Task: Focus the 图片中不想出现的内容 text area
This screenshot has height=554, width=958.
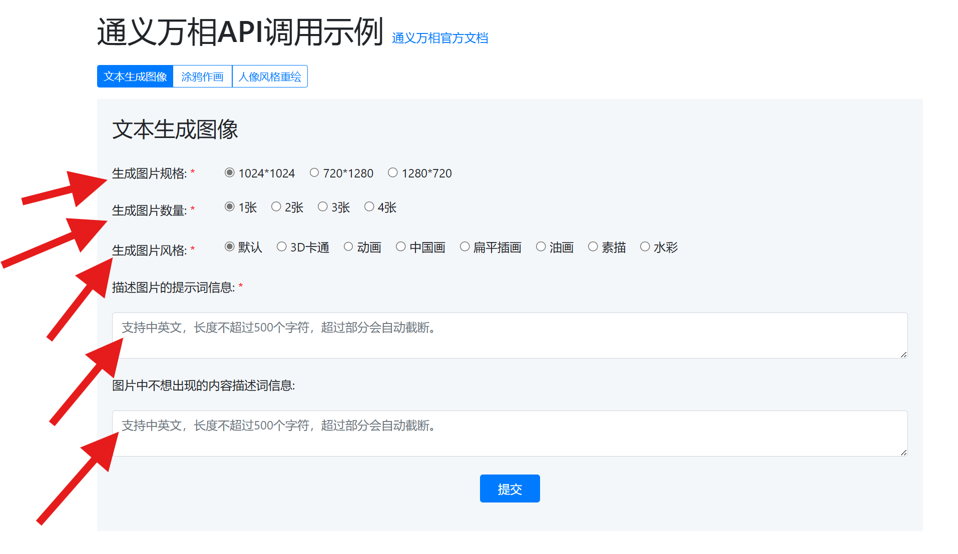Action: click(510, 433)
